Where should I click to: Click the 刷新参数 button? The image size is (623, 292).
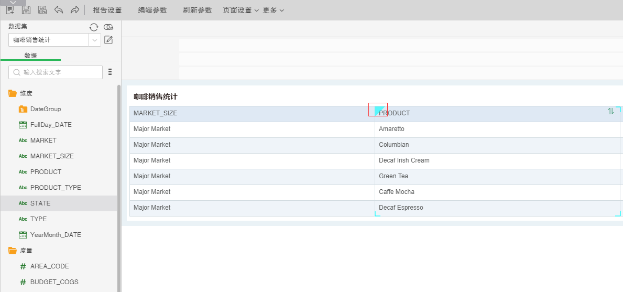click(198, 10)
